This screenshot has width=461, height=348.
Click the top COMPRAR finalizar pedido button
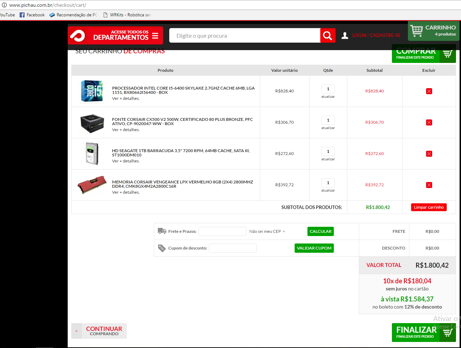424,54
